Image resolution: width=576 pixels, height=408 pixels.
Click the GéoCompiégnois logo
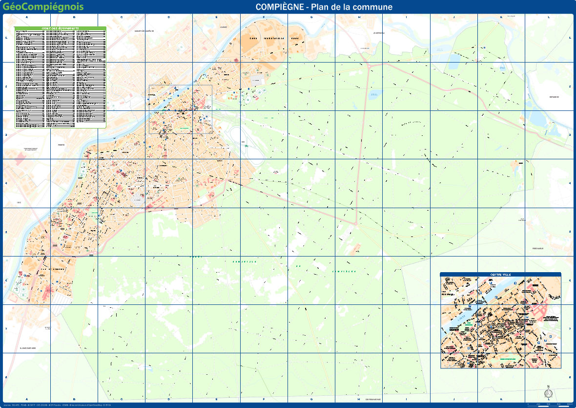(x=42, y=7)
